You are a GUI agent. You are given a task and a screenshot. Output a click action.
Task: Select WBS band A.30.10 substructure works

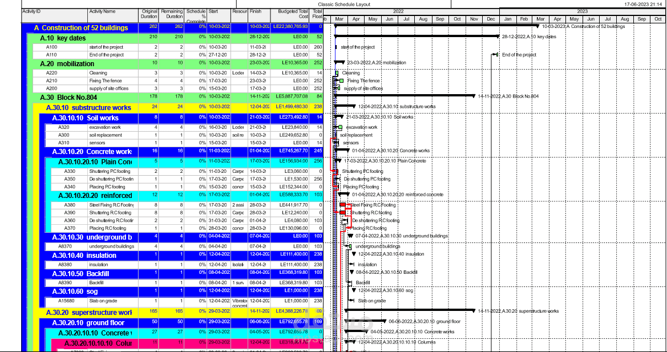[x=178, y=108]
